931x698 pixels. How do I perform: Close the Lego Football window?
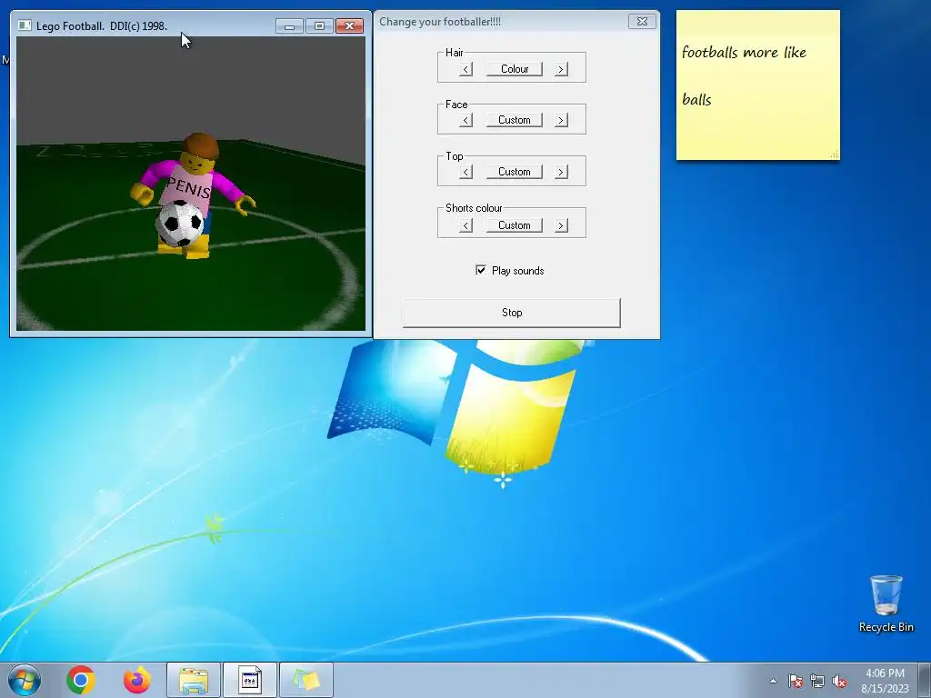point(350,26)
